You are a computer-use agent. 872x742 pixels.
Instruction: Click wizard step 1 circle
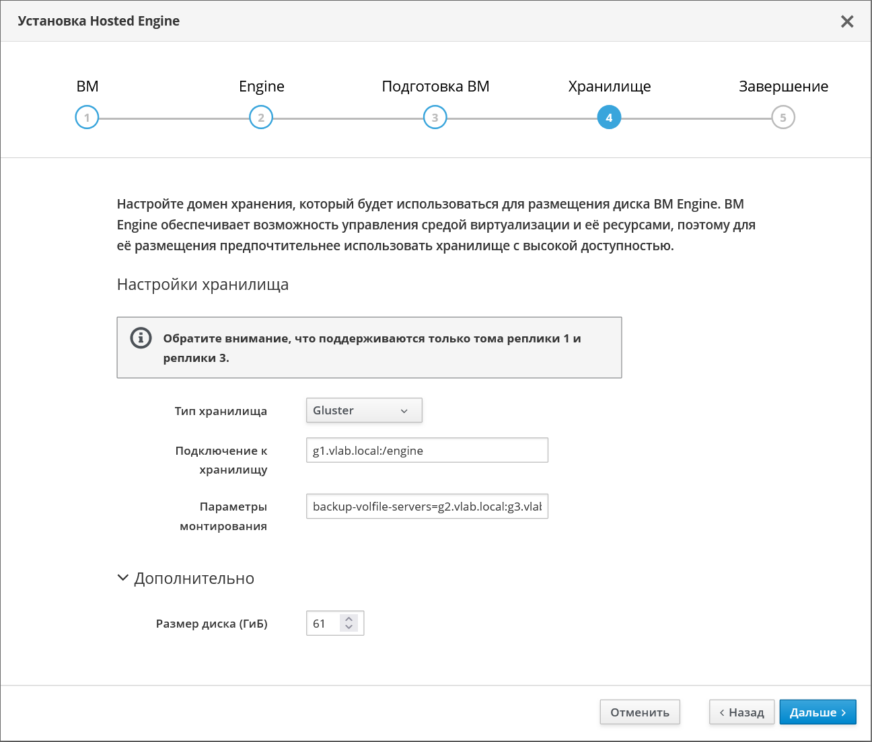pyautogui.click(x=87, y=118)
